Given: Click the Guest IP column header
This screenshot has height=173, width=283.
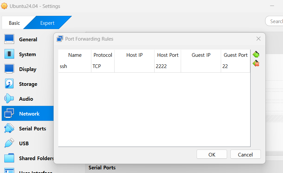Looking at the screenshot, I should pyautogui.click(x=201, y=55).
